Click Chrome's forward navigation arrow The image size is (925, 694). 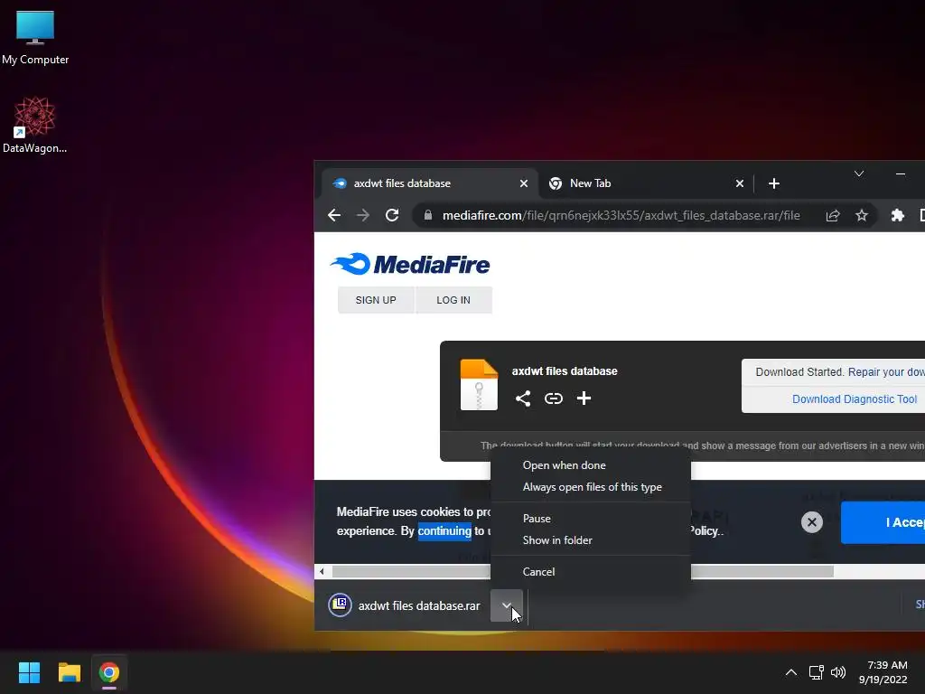tap(363, 215)
